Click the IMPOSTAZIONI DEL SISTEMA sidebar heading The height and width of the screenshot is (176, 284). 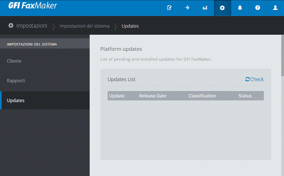(32, 44)
